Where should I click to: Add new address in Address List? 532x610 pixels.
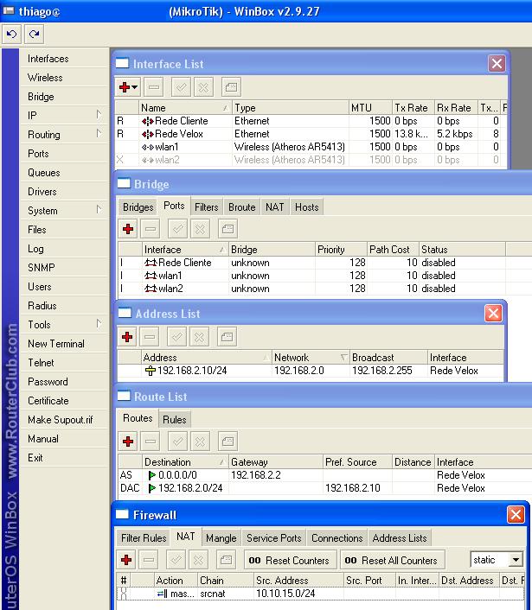[x=127, y=337]
